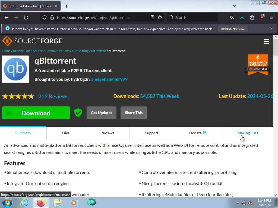Open the Donate tab
Image resolution: width=278 pixels, height=208 pixels.
[x=198, y=133]
